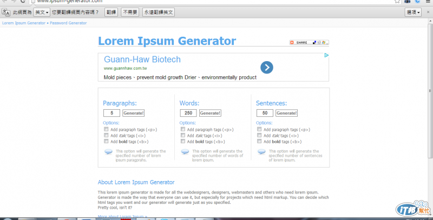Open the Guann-Haw Biotech ad title
Viewport: 433px width, 220px height.
(x=142, y=59)
